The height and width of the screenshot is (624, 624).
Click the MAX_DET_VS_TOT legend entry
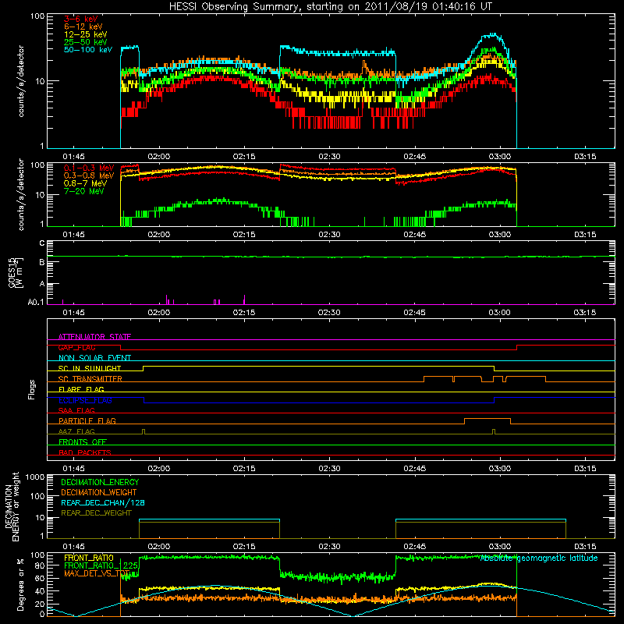[x=97, y=573]
